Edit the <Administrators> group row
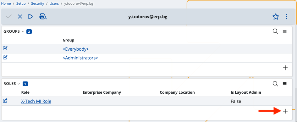Screen dimensions: 297x122 click(x=5, y=57)
